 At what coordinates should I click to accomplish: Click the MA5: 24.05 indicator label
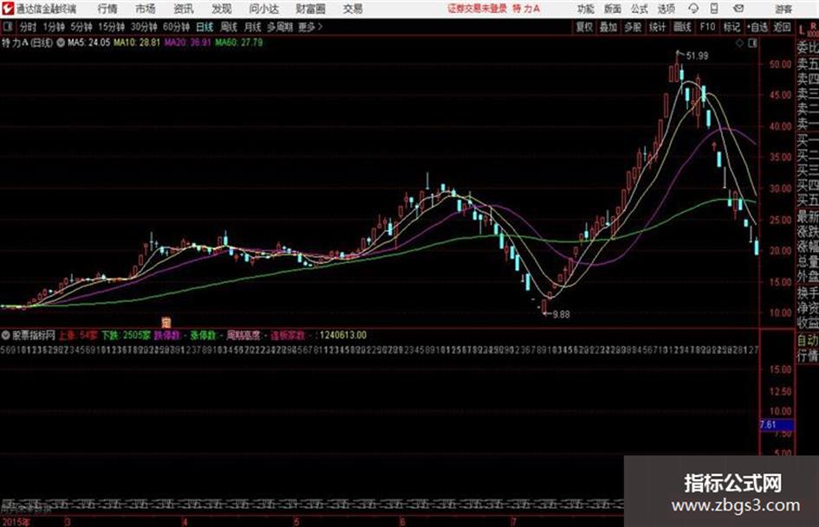88,42
